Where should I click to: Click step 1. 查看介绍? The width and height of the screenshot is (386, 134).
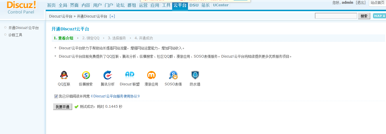coord(64,38)
